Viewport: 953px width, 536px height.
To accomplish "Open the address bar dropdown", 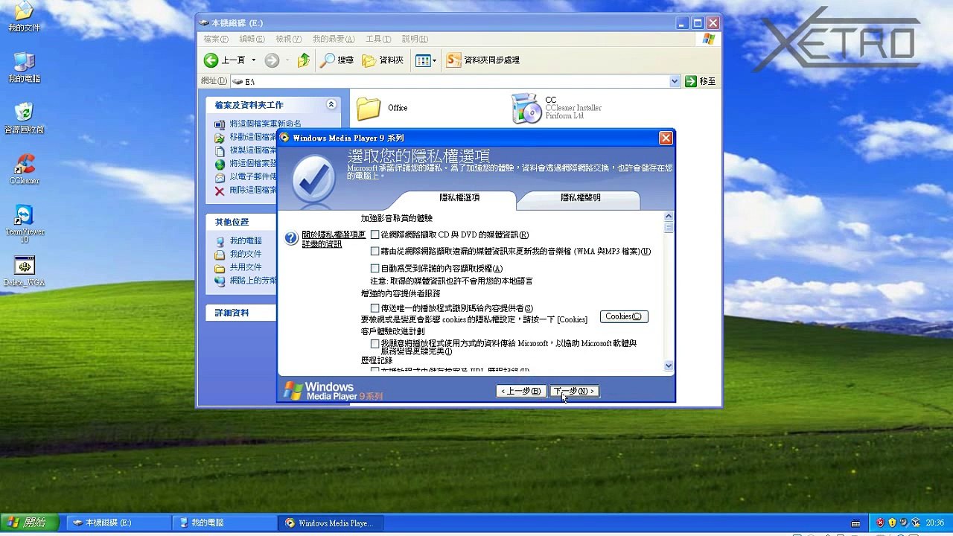I will 675,81.
